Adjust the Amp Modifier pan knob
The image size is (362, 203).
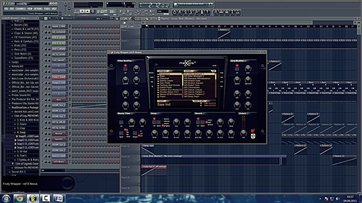[x=248, y=68]
